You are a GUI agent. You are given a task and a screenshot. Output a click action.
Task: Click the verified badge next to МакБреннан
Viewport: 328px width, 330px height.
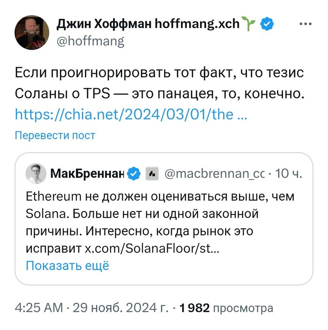134,174
